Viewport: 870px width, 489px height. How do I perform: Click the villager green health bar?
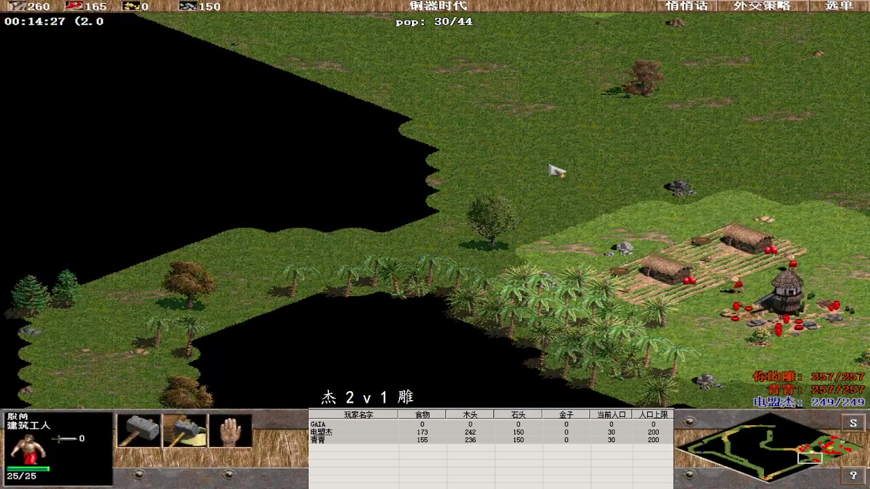[28, 469]
